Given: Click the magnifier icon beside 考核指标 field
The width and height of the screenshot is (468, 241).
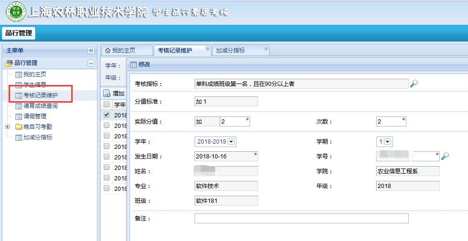Looking at the screenshot, I should pos(414,84).
